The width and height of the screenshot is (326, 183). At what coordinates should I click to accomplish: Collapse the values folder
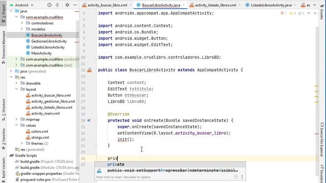tap(17, 126)
